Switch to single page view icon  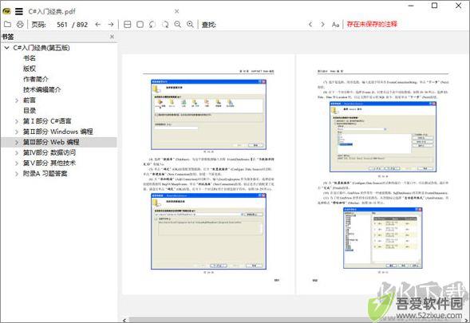pyautogui.click(x=140, y=24)
